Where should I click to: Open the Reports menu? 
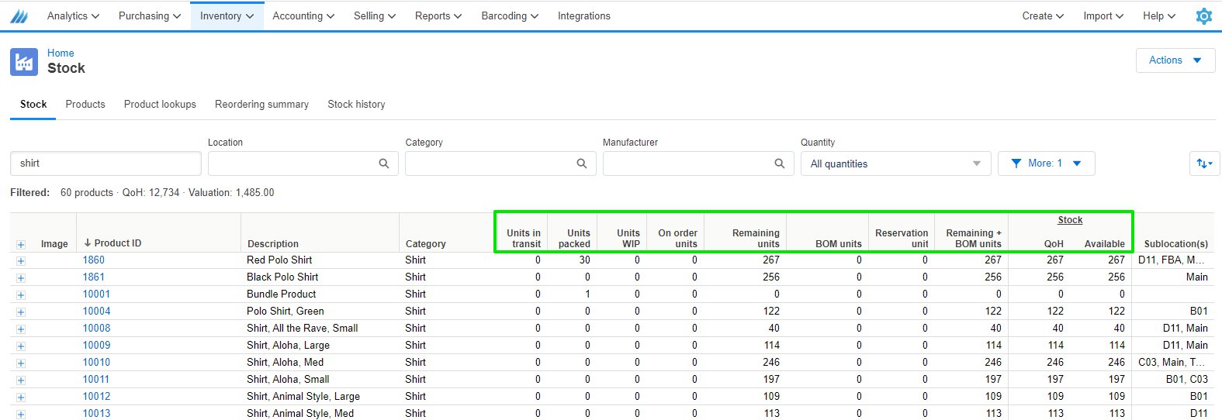pyautogui.click(x=438, y=15)
